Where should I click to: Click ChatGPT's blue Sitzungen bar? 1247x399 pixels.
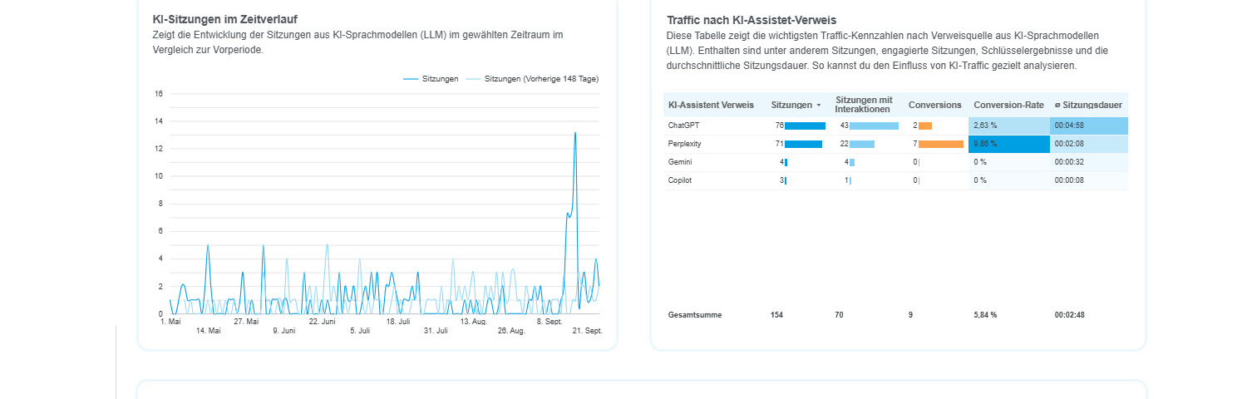pos(805,126)
